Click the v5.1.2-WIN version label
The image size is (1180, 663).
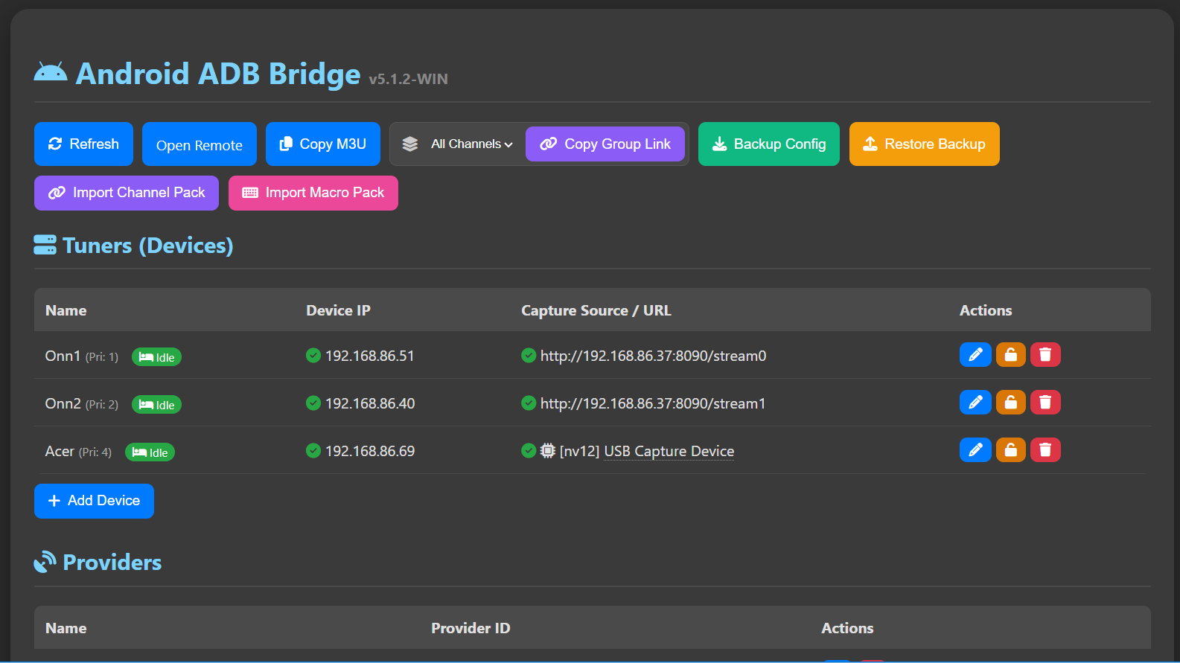408,79
